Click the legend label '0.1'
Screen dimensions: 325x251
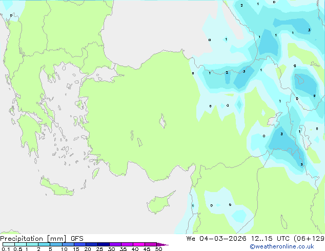(6, 249)
